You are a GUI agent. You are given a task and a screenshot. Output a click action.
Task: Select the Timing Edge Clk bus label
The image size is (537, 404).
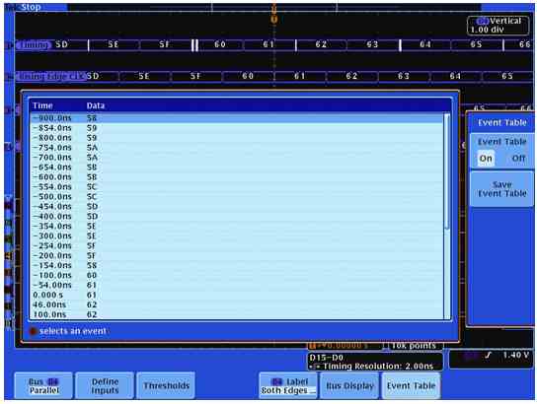tap(50, 76)
